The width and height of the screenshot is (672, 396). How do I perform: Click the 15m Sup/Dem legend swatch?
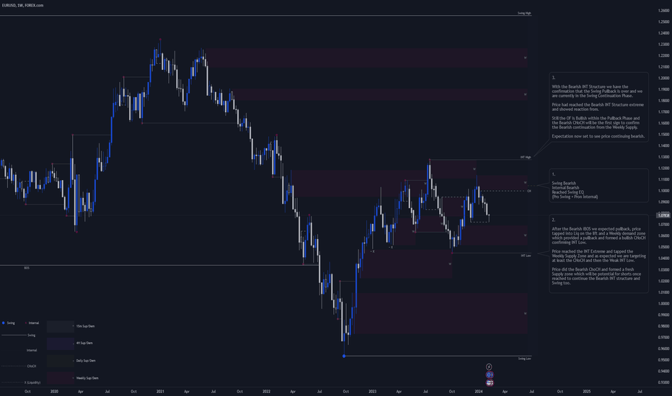pos(60,326)
